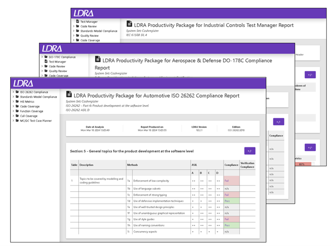Click the HIS Metrics folder icon
Viewport: 331px width, 246px height.
(x=17, y=101)
